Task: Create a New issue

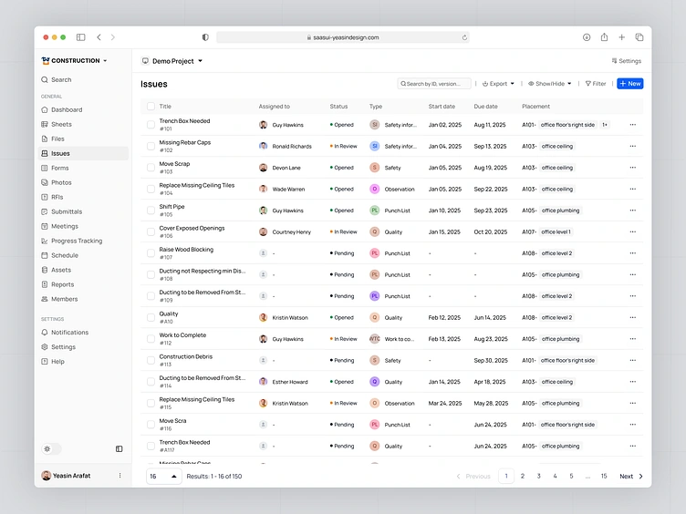Action: (x=630, y=84)
